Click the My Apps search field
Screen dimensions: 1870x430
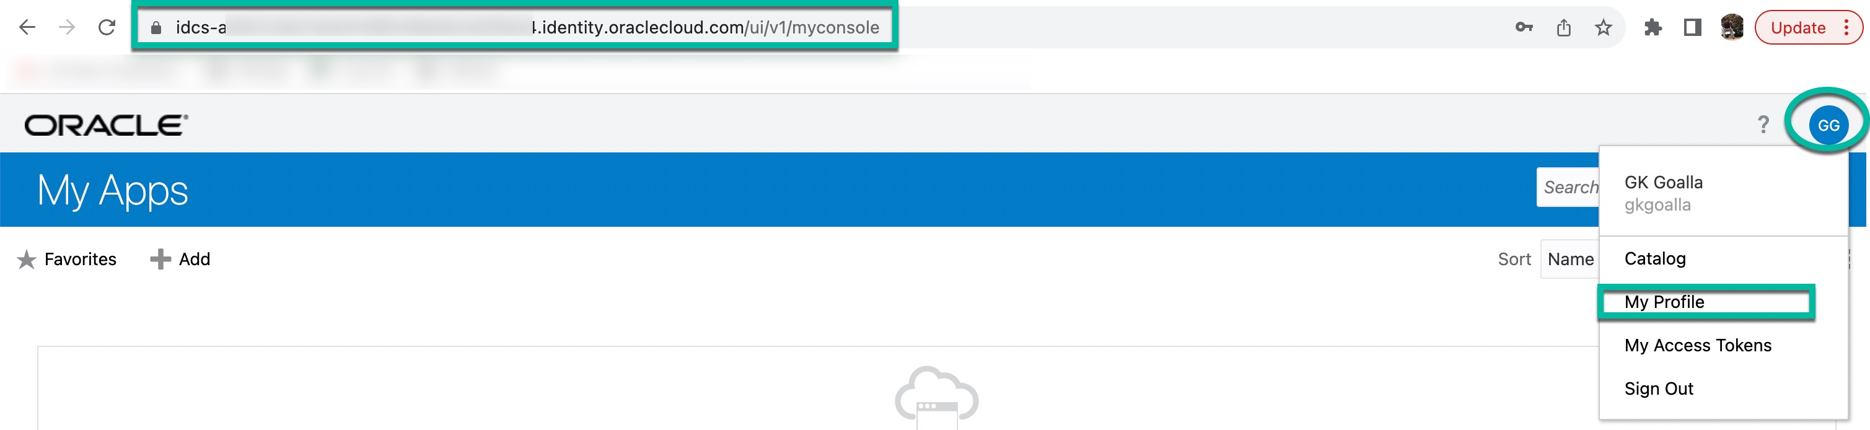point(1568,187)
